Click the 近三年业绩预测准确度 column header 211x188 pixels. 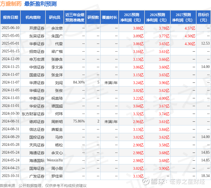pyautogui.click(x=75, y=17)
